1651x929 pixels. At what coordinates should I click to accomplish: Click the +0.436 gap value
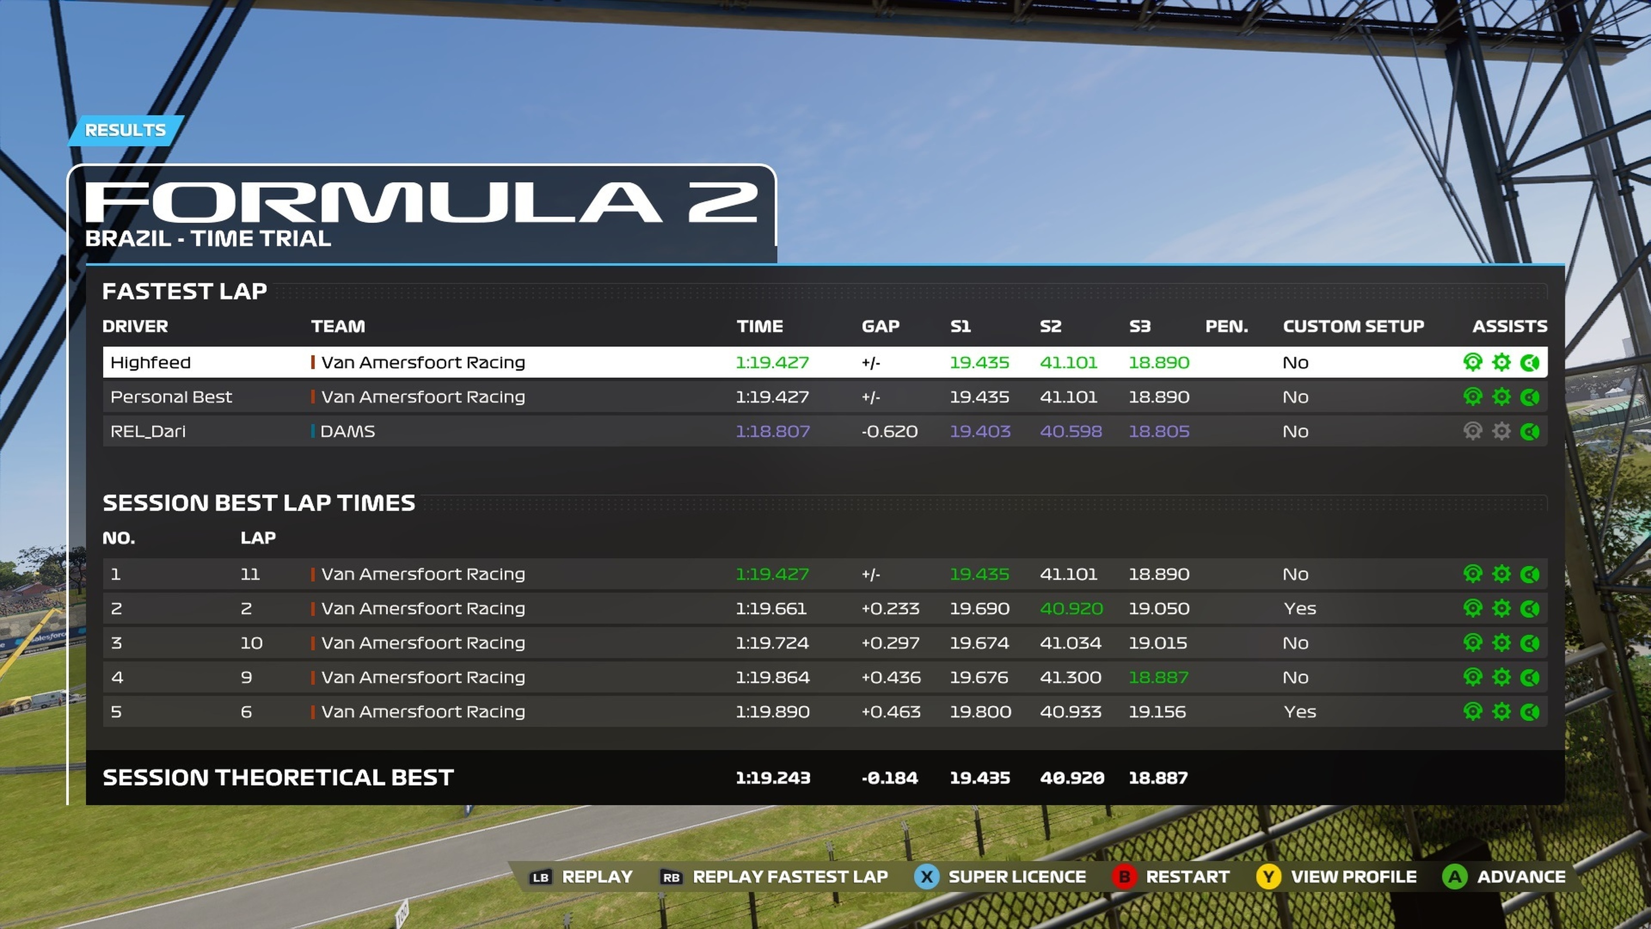coord(891,678)
